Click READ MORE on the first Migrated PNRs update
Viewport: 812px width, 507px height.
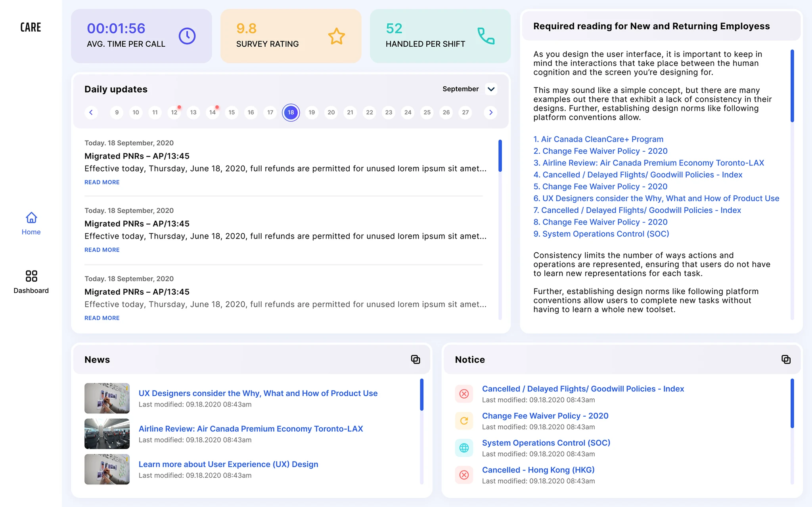(102, 182)
